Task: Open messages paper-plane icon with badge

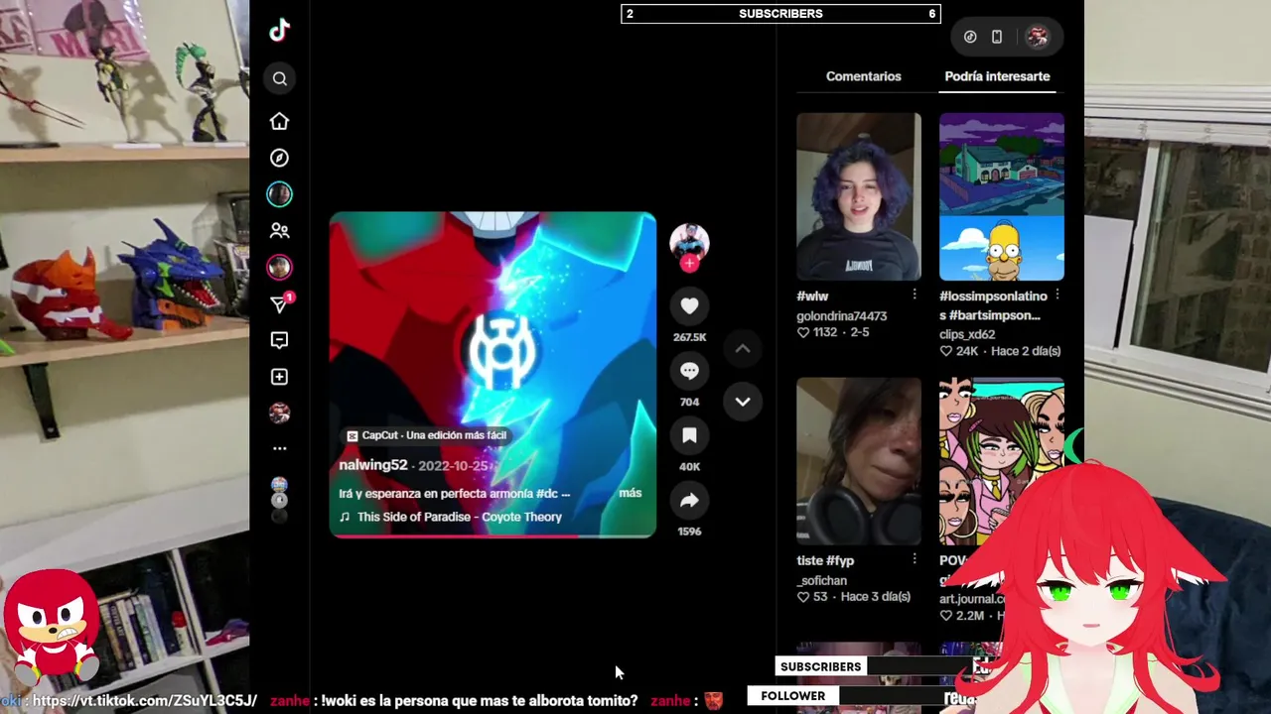Action: (280, 303)
